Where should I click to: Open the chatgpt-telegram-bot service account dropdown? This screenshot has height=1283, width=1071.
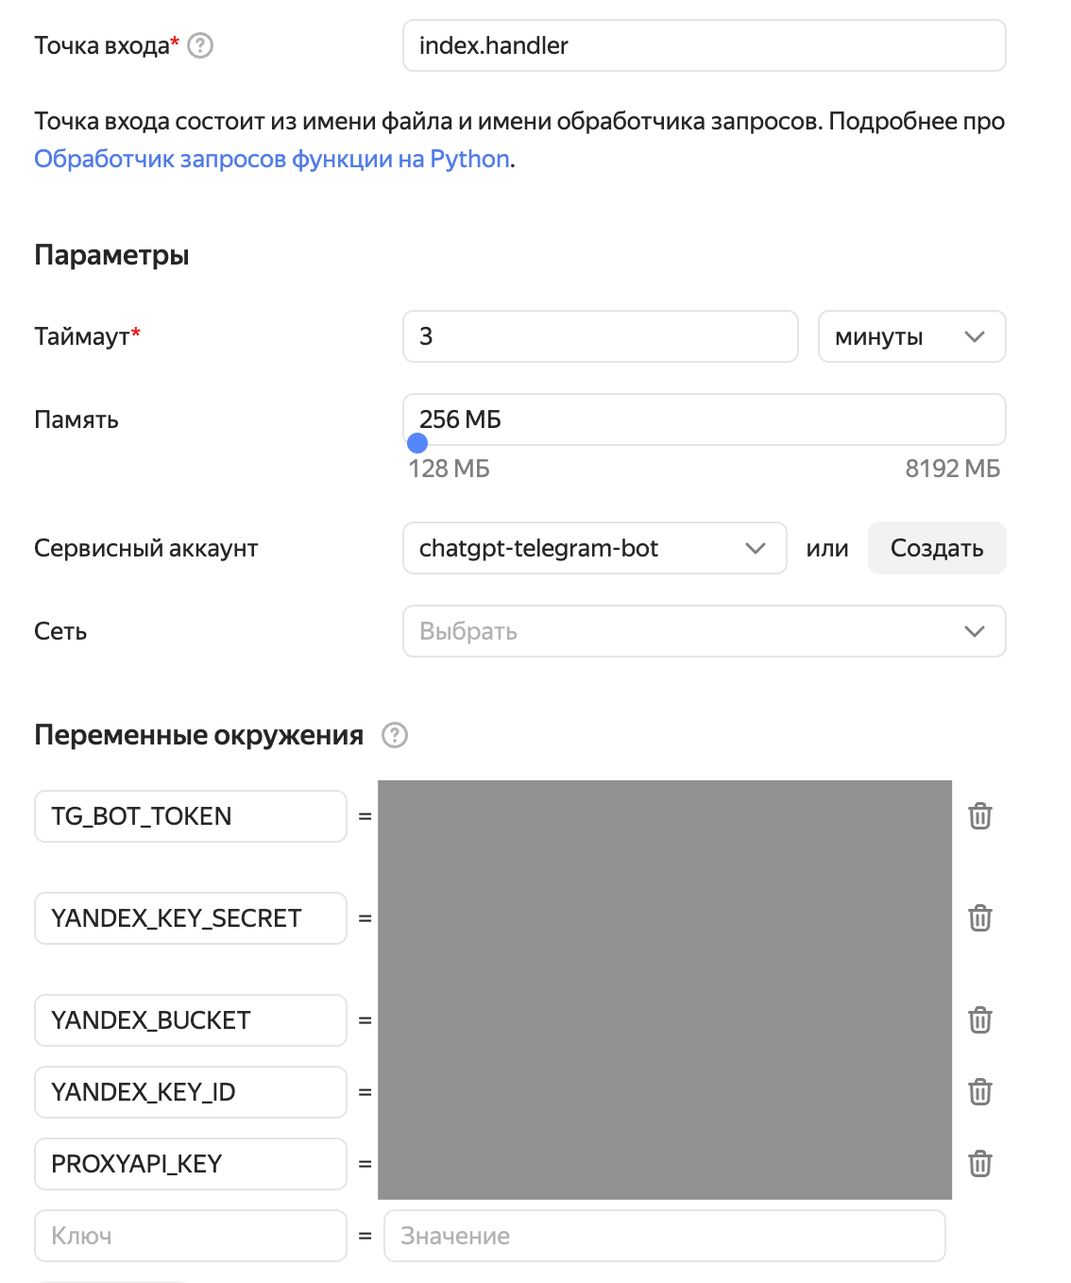coord(594,548)
